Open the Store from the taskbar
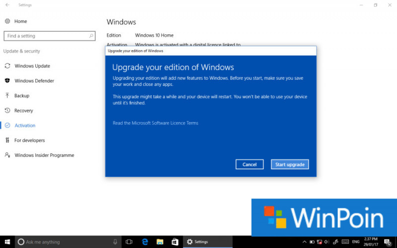This screenshot has width=397, height=248. pyautogui.click(x=175, y=242)
